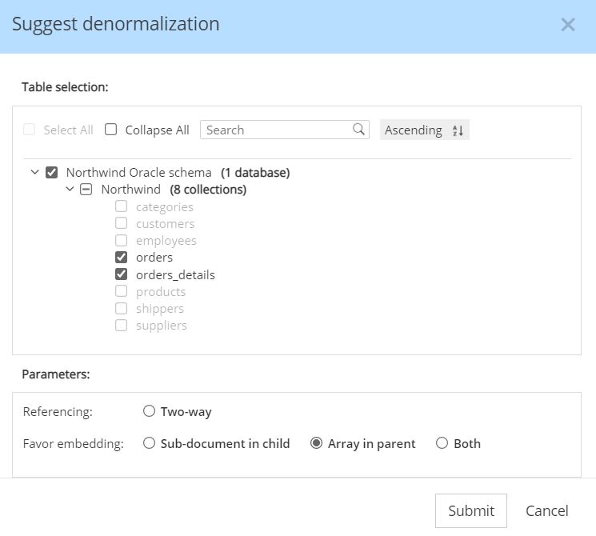The image size is (596, 536).
Task: Choose Array in parent embedding
Action: [x=316, y=443]
